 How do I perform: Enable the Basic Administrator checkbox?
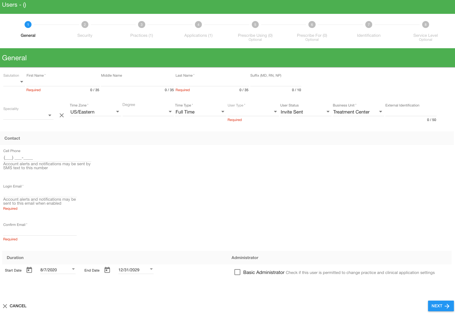pos(237,272)
